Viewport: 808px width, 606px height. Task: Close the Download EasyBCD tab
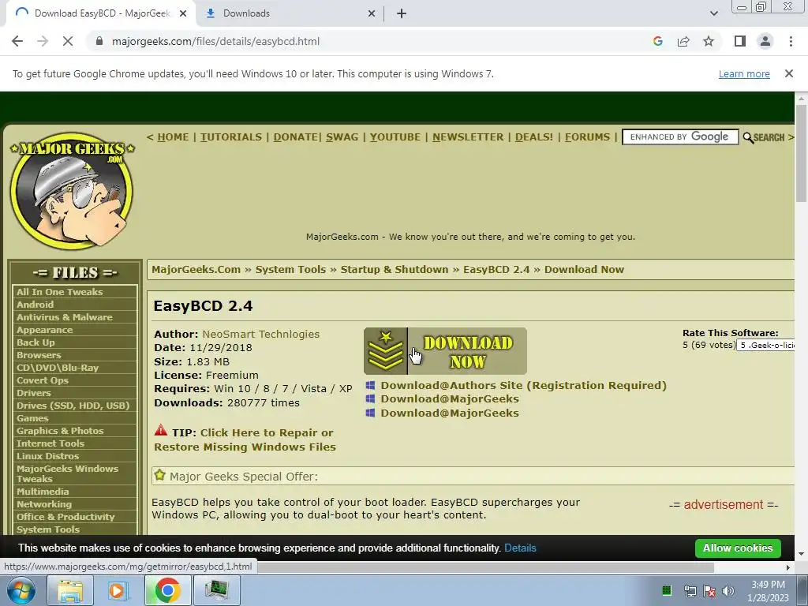tap(183, 13)
